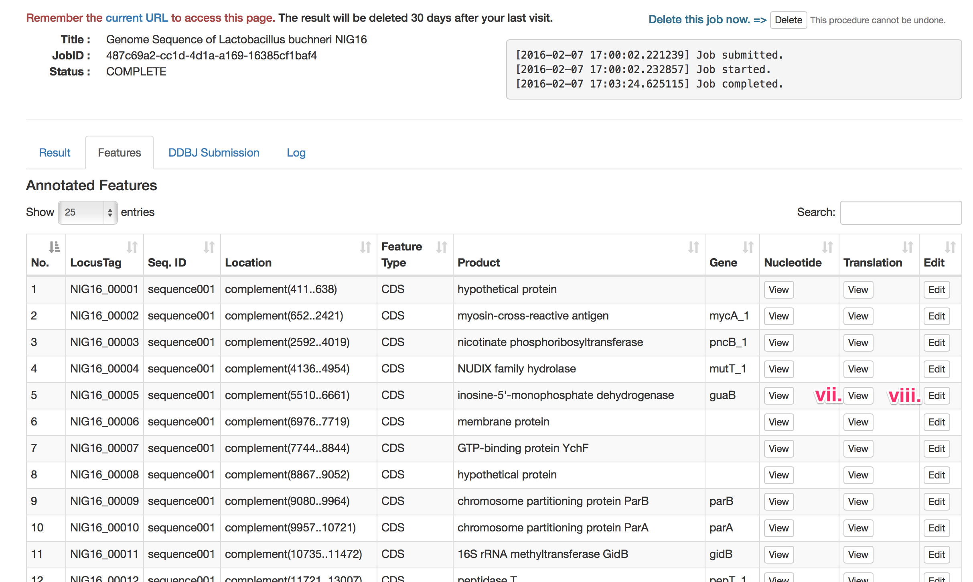The width and height of the screenshot is (973, 582).
Task: Click Product column sort arrows
Action: tap(693, 247)
